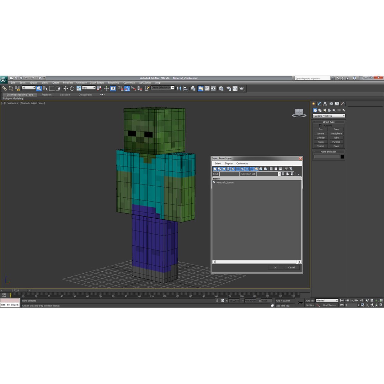Screen dimensions: 384x384
Task: Switch to the Modify command panel tab
Action: pos(319,103)
